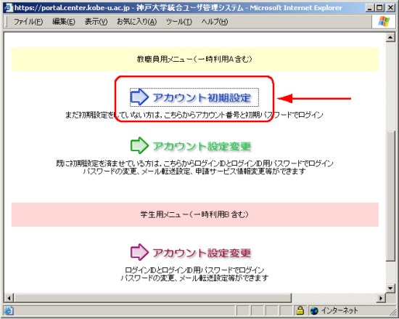This screenshot has width=399, height=319.
Task: Click the Windows flag logo in menu bar
Action: point(384,22)
